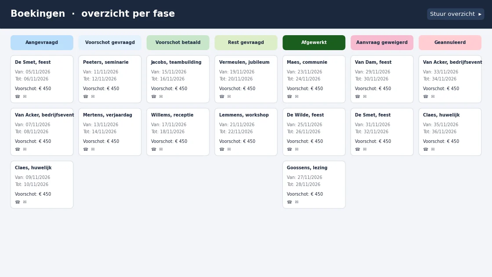Screen dimensions: 492x277
Task: Open the Goossens, lezing booking title
Action: (307, 168)
